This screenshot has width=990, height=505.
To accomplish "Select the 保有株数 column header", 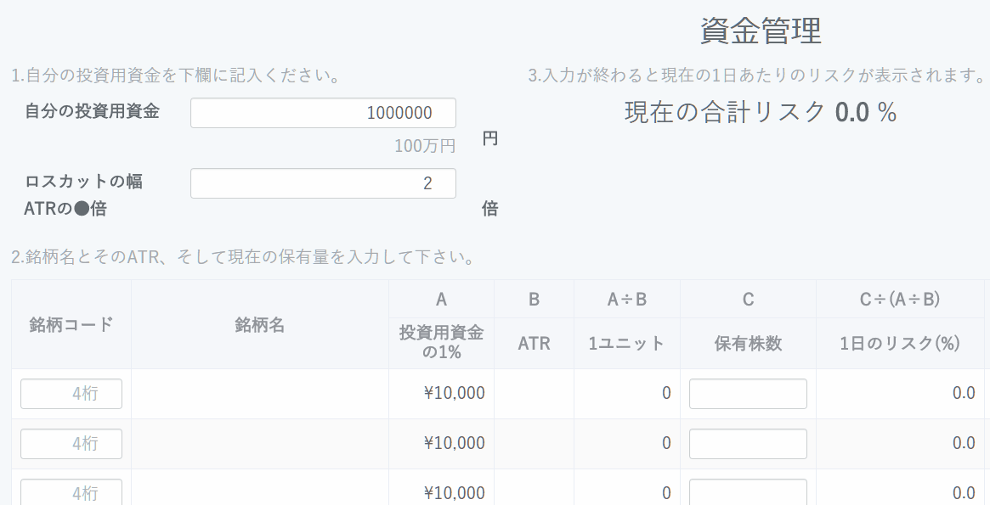I will (748, 344).
